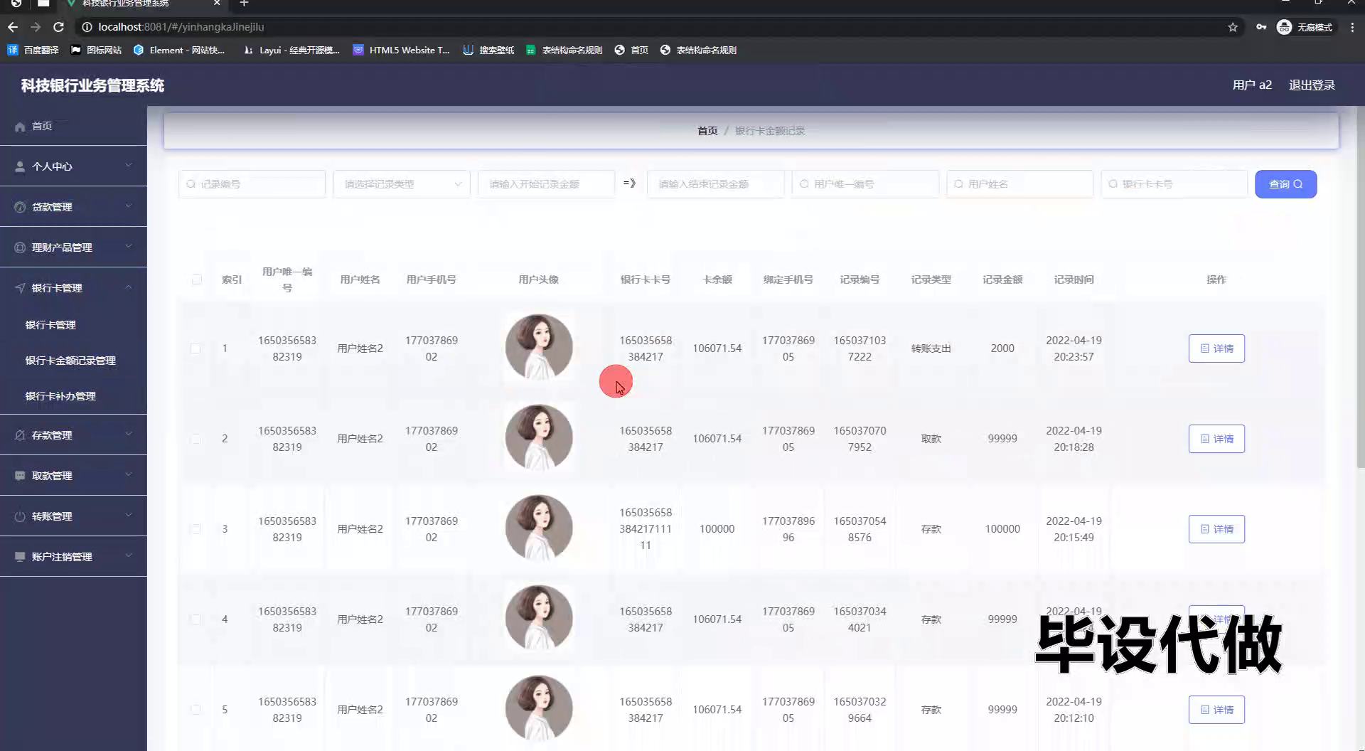Expand the 理财产品管理 sidebar menu
This screenshot has width=1365, height=751.
(x=73, y=247)
